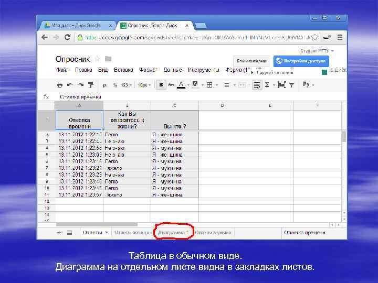Open the Borders dropdown arrow
This screenshot has height=283, width=378.
(x=217, y=85)
